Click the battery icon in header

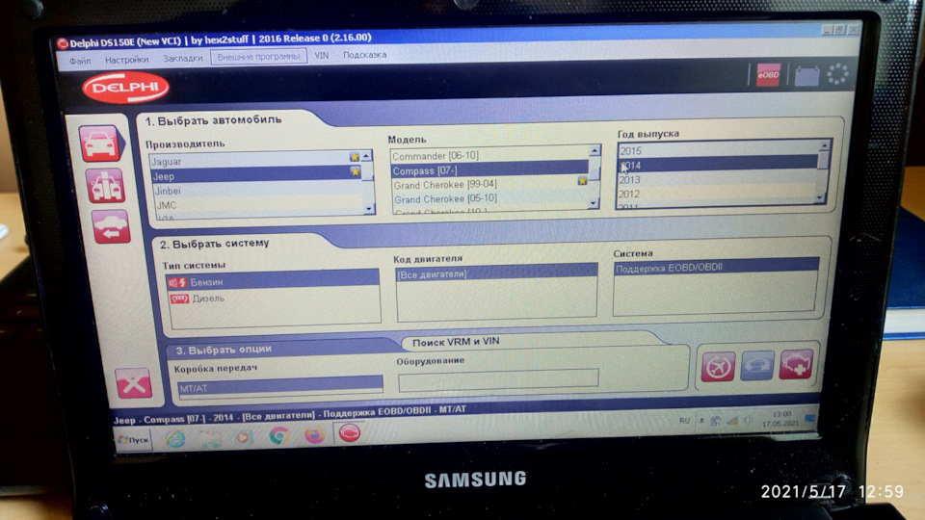coord(806,75)
